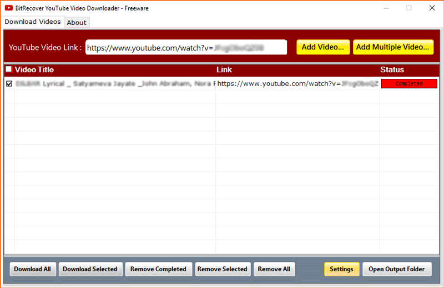Click the Add Multiple Video... button
The image size is (444, 288).
click(393, 47)
